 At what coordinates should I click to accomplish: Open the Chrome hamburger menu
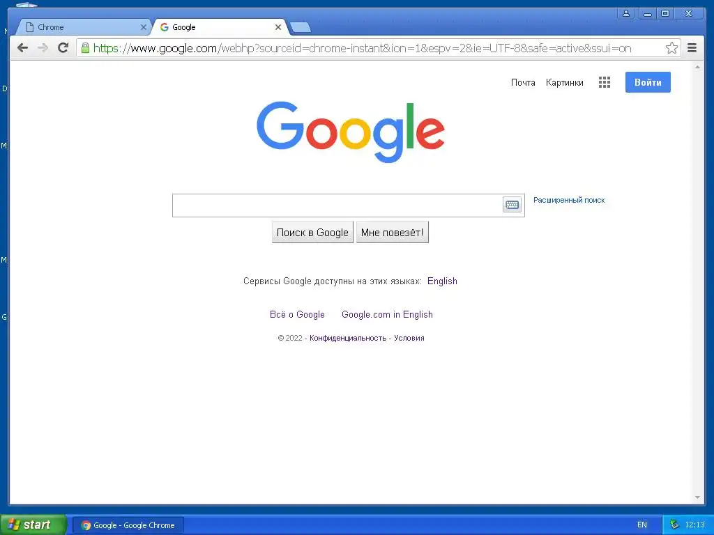click(x=692, y=48)
